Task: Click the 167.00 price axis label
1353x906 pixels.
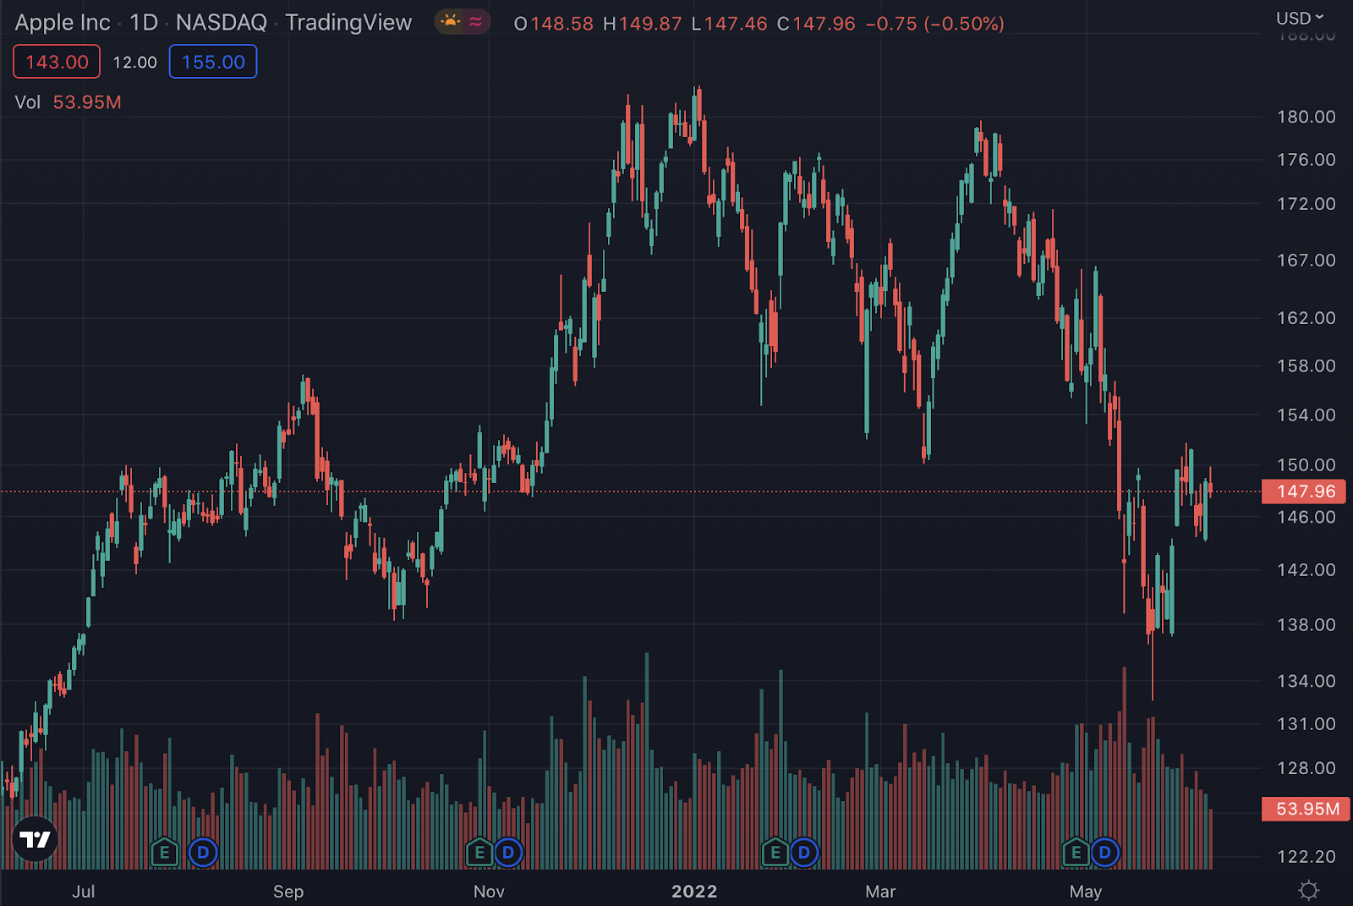Action: point(1306,261)
